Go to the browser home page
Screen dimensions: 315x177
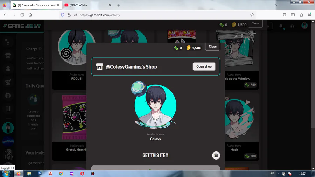(x=30, y=15)
